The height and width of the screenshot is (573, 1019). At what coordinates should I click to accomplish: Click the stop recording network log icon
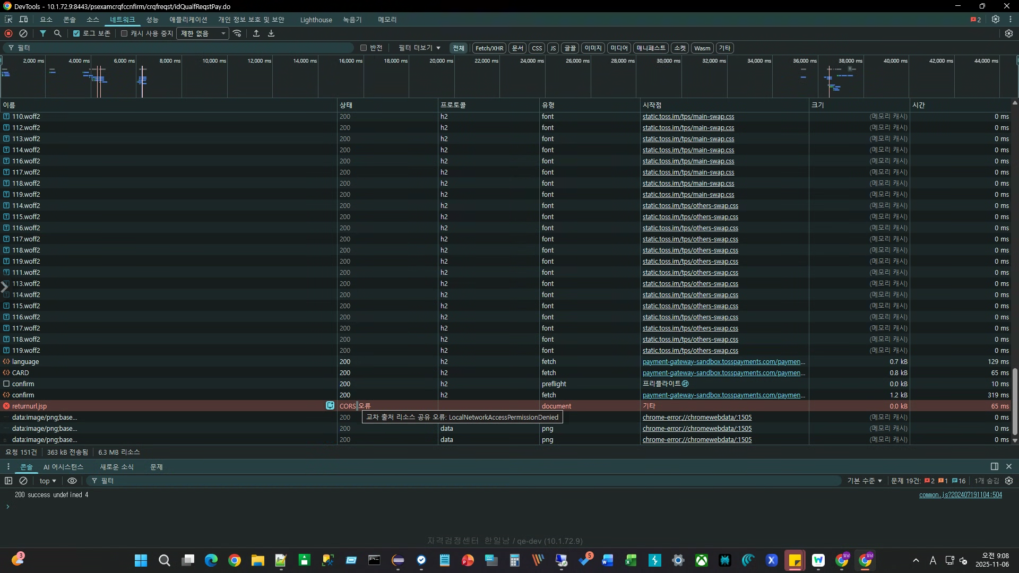click(x=8, y=33)
